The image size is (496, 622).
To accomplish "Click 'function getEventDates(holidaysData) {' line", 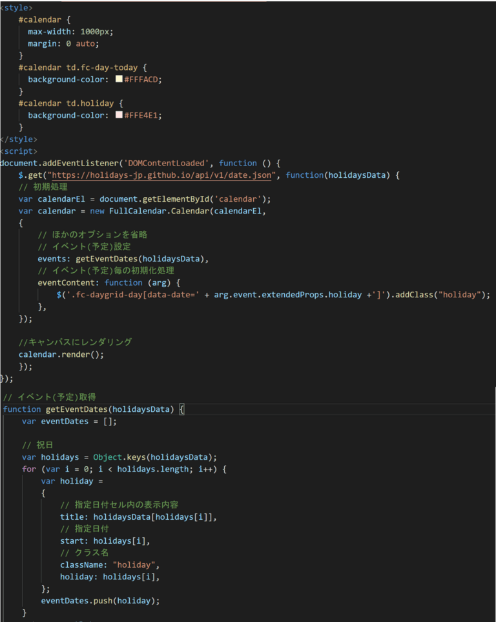I will click(94, 409).
